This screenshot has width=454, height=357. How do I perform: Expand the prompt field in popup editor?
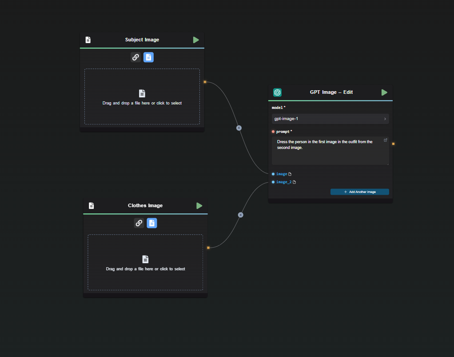coord(386,140)
